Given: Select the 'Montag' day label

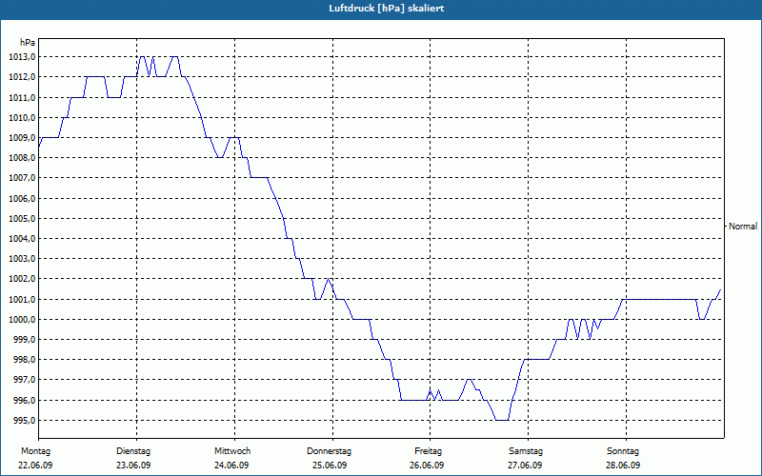Looking at the screenshot, I should click(x=35, y=451).
